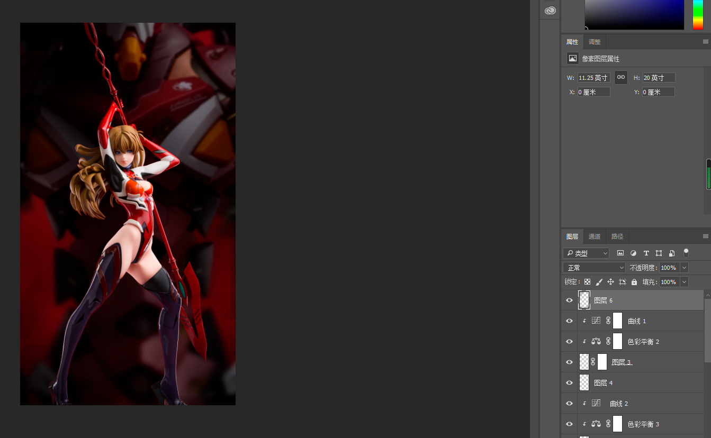
Task: Click the lock position move icon
Action: point(610,282)
